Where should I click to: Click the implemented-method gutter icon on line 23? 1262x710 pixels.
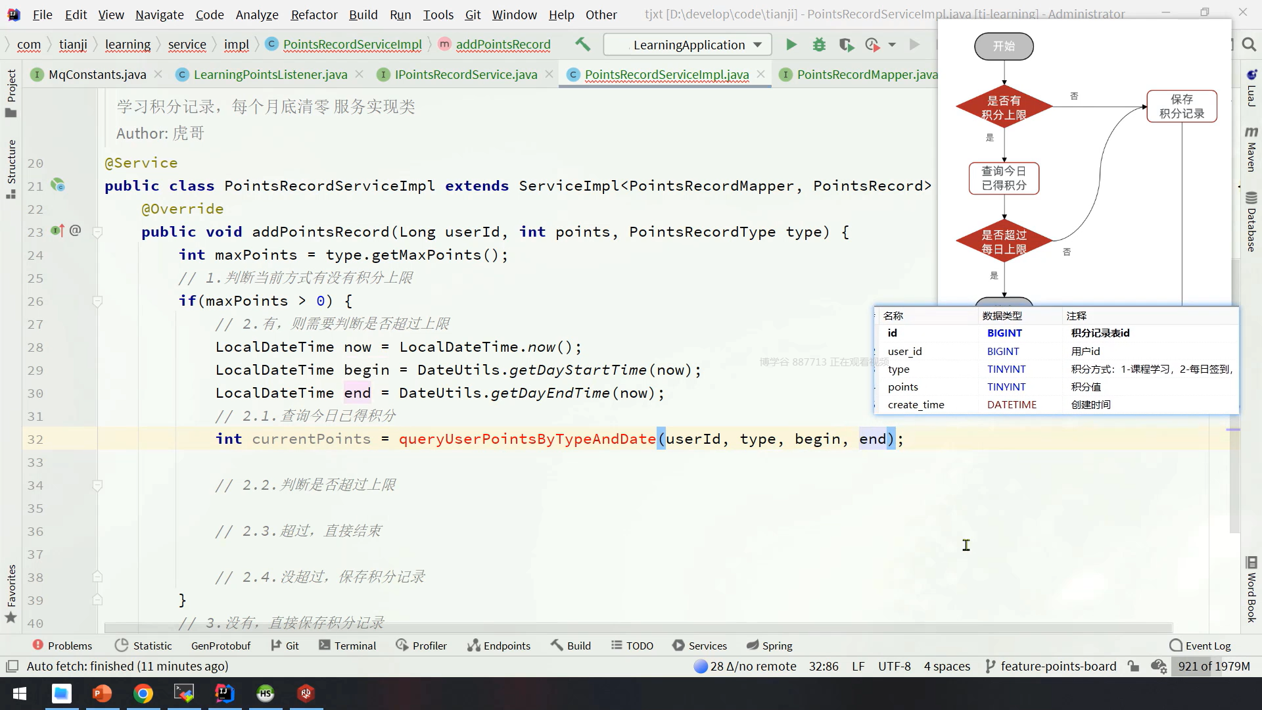[58, 231]
